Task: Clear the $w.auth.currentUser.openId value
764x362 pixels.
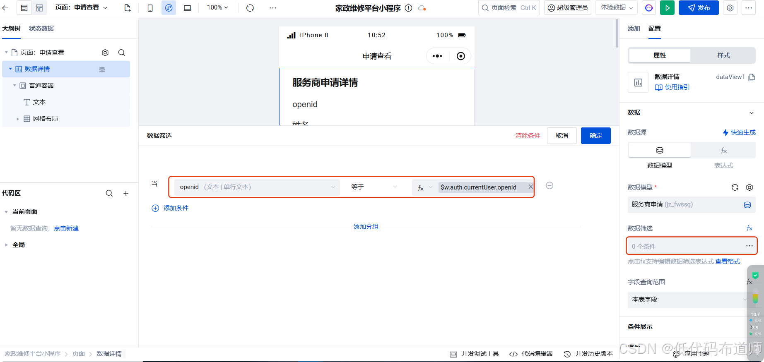Action: pos(530,187)
